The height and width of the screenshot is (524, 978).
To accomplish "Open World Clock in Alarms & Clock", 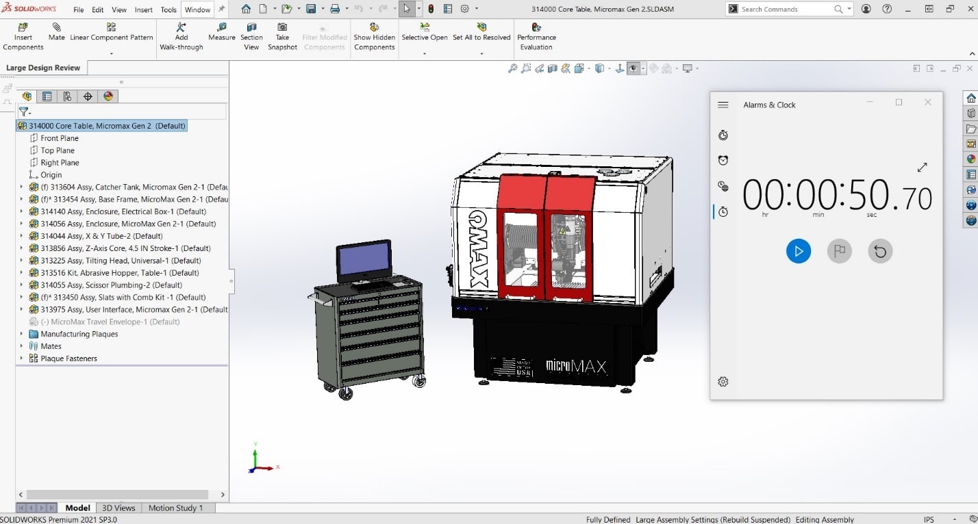I will 723,186.
